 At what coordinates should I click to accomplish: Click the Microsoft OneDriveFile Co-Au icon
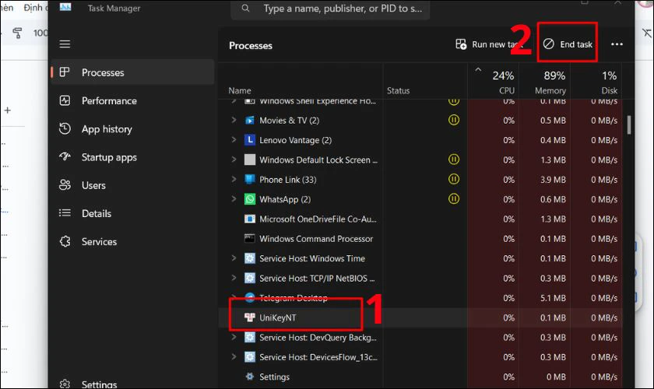tap(249, 219)
